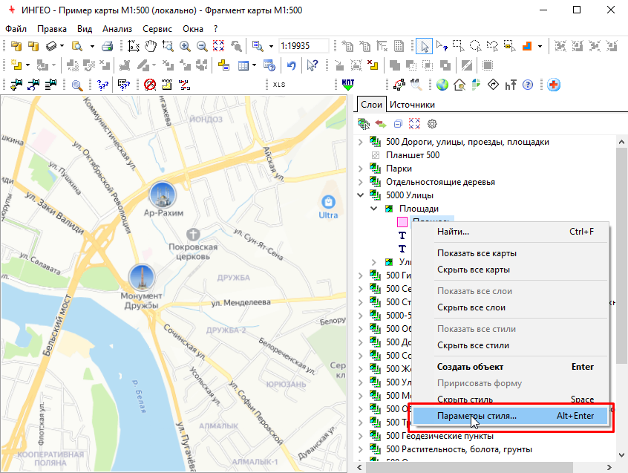This screenshot has height=473, width=628.
Task: Open dropdown next to table icon
Action: 254,65
